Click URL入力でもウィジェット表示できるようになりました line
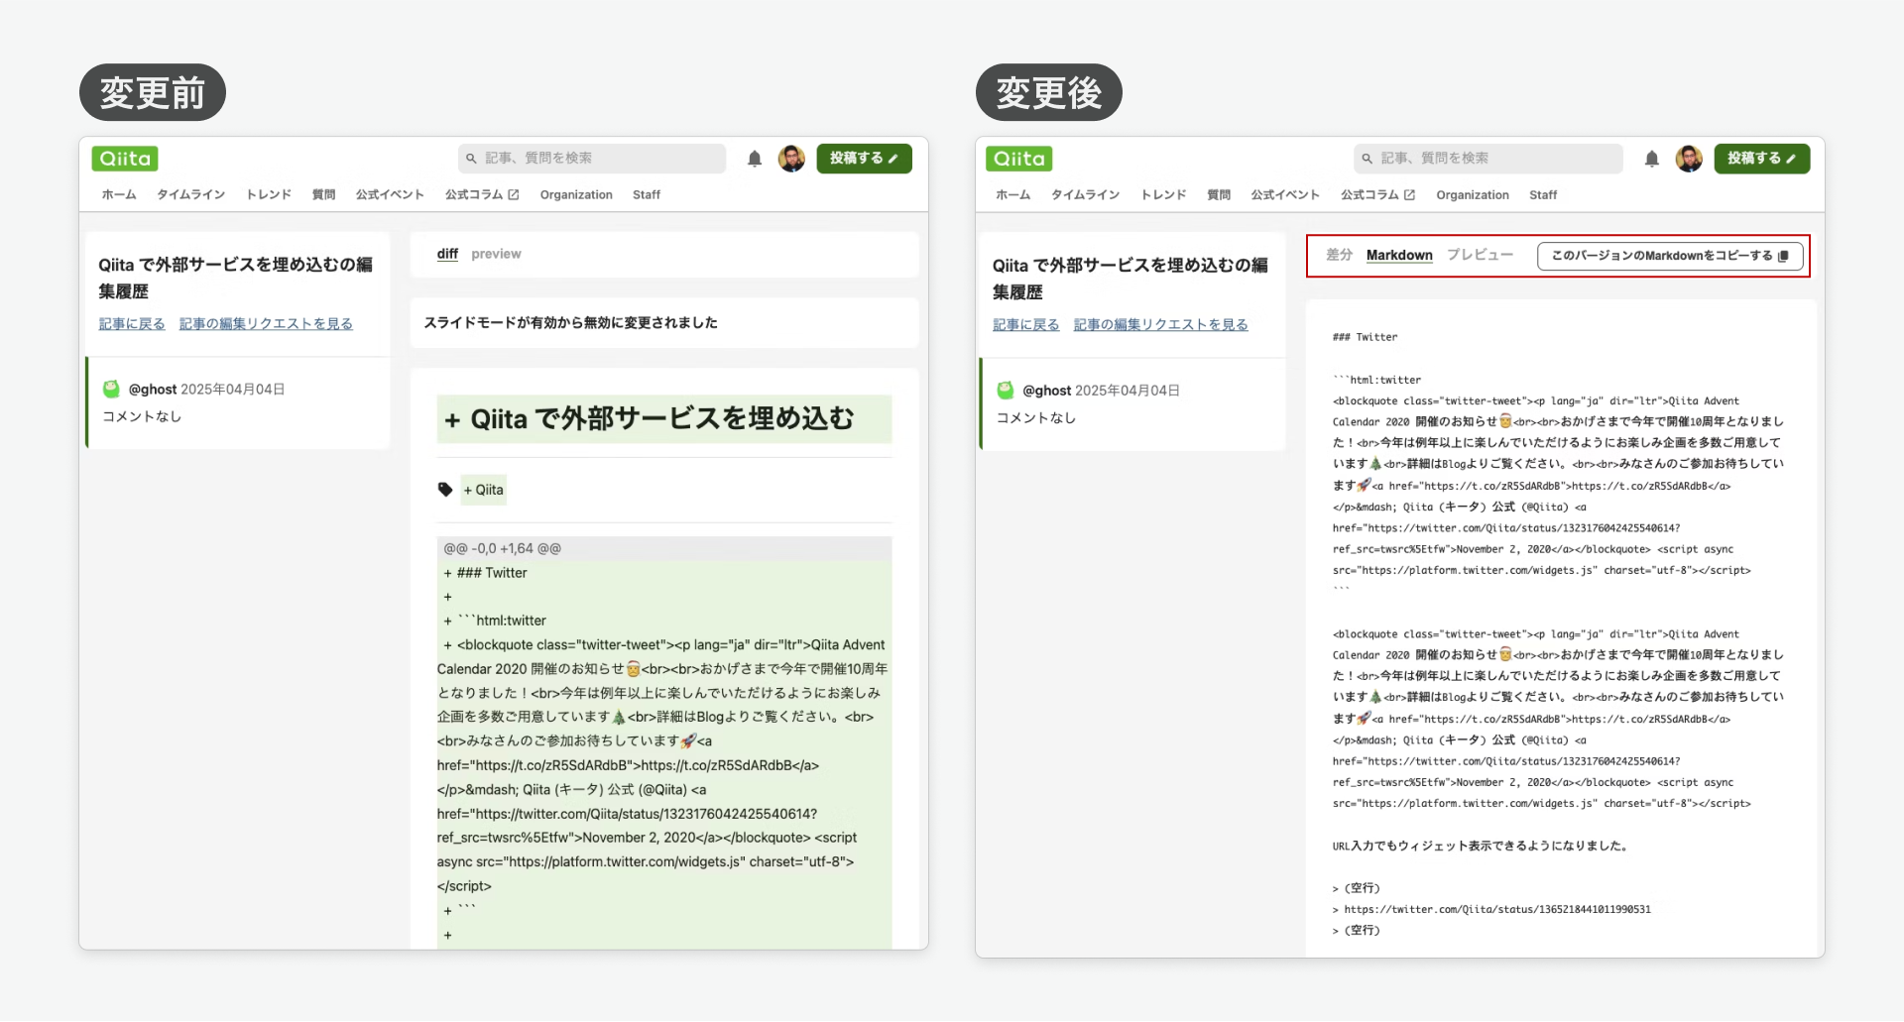 pyautogui.click(x=1480, y=847)
